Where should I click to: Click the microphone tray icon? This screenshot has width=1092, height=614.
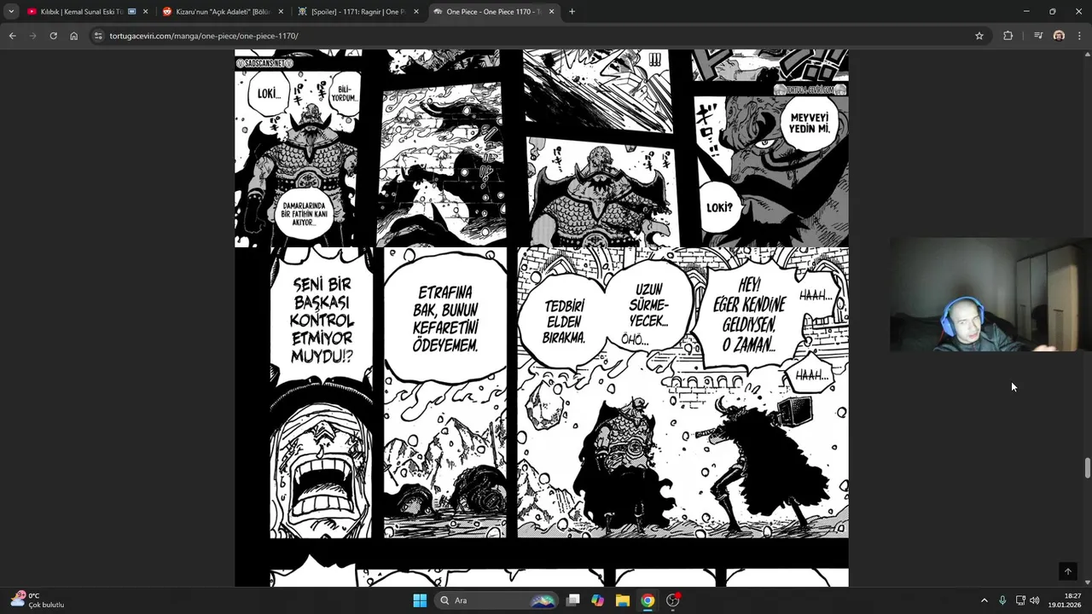(x=1002, y=600)
